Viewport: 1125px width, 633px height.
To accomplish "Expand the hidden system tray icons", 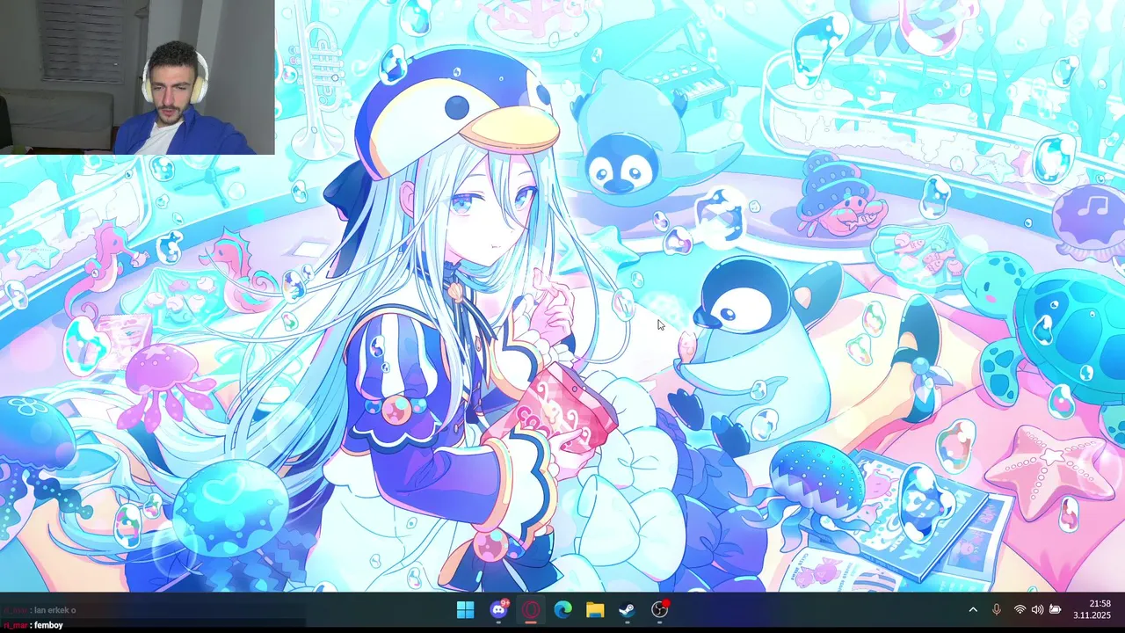I will 973,609.
